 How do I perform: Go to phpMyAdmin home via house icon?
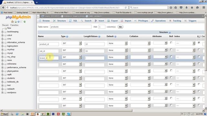12,22
